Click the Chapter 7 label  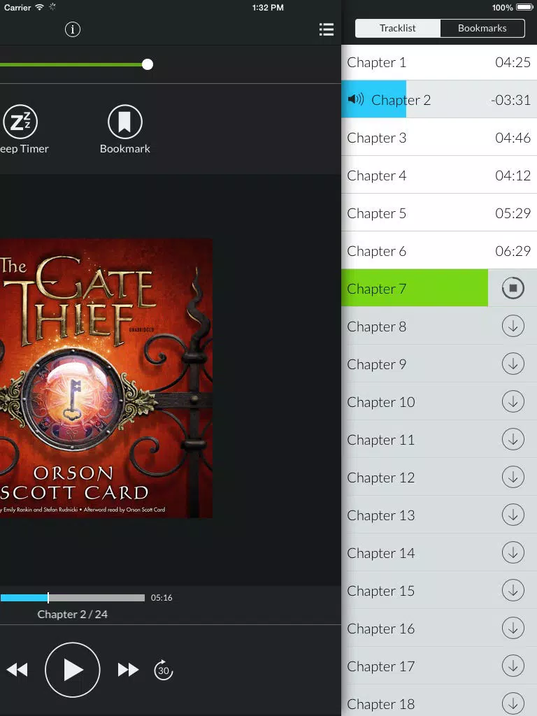[x=377, y=289]
